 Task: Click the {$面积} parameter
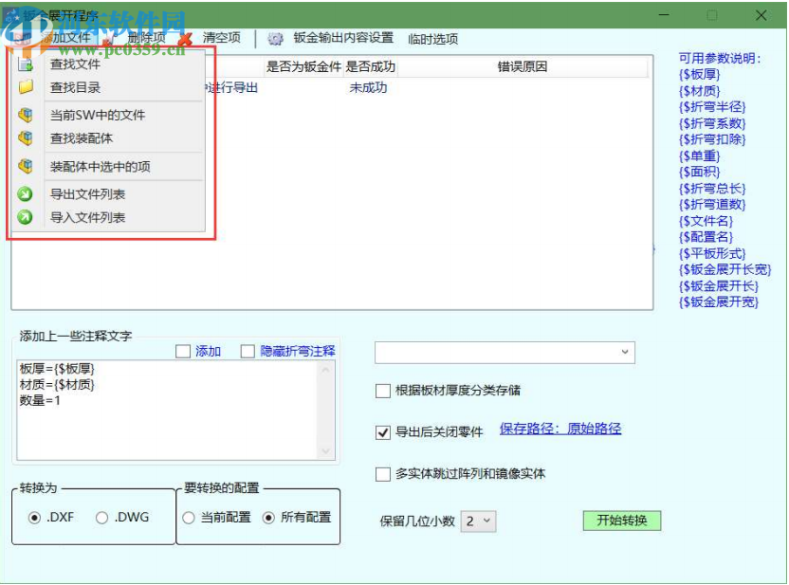coord(700,172)
